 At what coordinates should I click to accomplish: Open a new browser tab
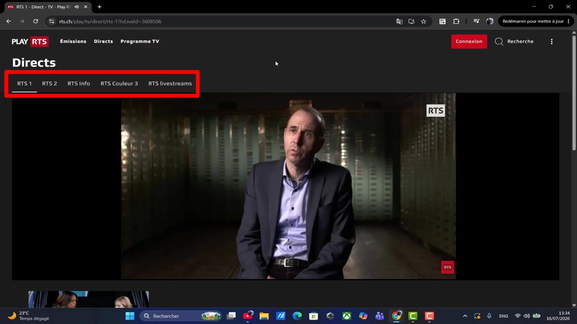[x=100, y=7]
